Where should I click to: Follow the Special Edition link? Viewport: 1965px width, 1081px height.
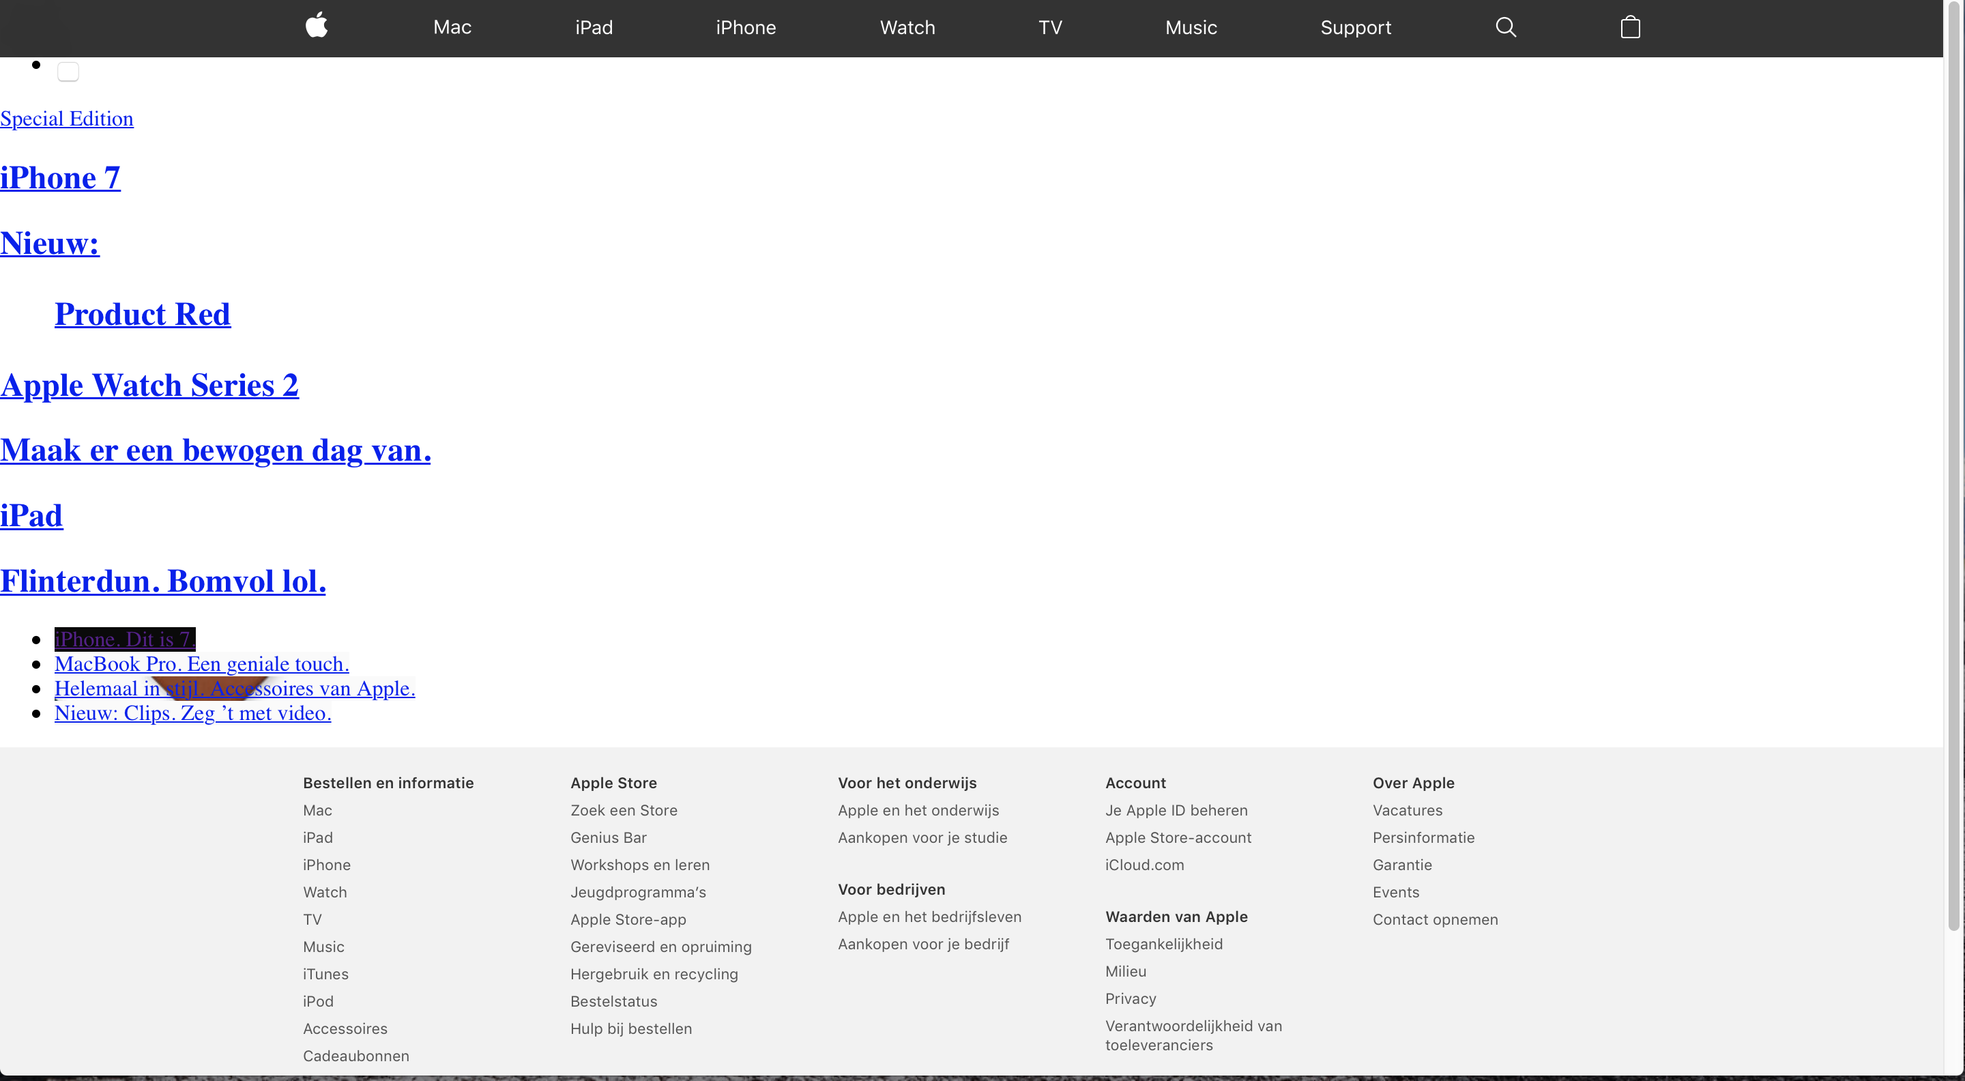click(x=67, y=119)
